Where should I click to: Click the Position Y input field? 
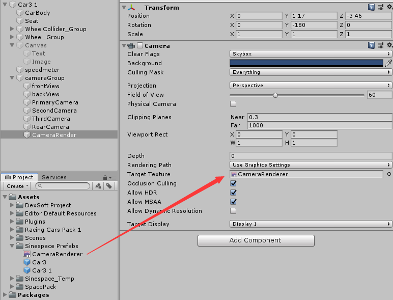pyautogui.click(x=314, y=16)
